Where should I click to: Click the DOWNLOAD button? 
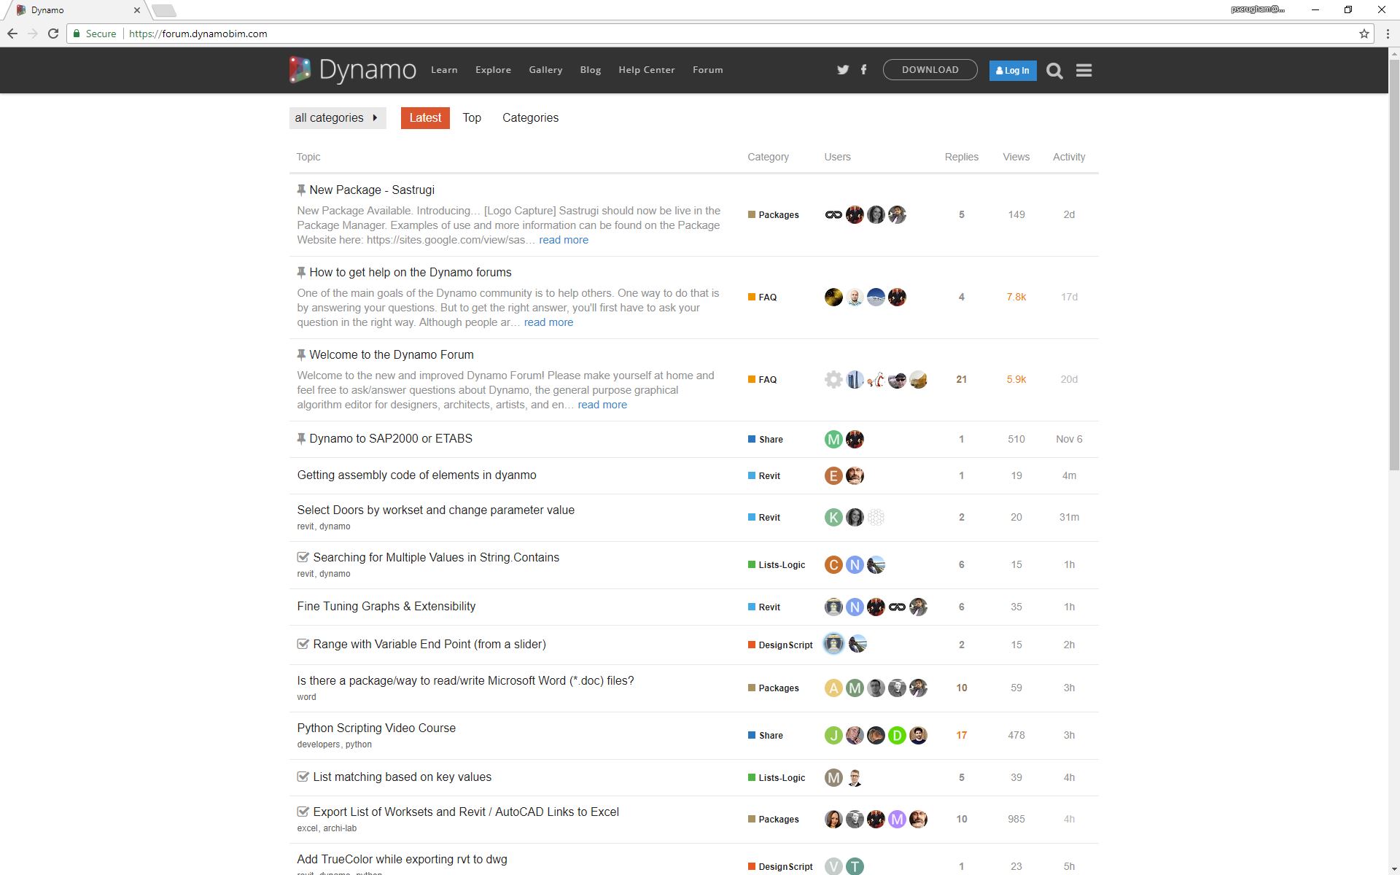[x=930, y=70]
